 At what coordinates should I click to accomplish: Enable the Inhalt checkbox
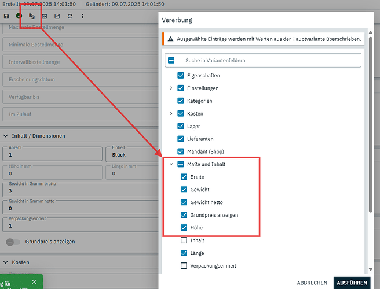[x=184, y=240]
